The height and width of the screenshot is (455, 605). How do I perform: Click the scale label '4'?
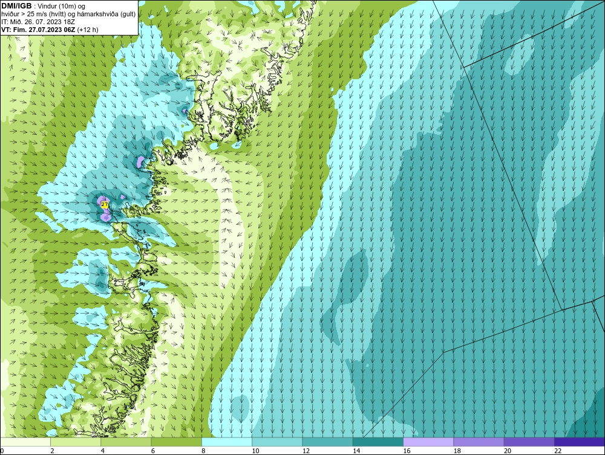pos(103,451)
